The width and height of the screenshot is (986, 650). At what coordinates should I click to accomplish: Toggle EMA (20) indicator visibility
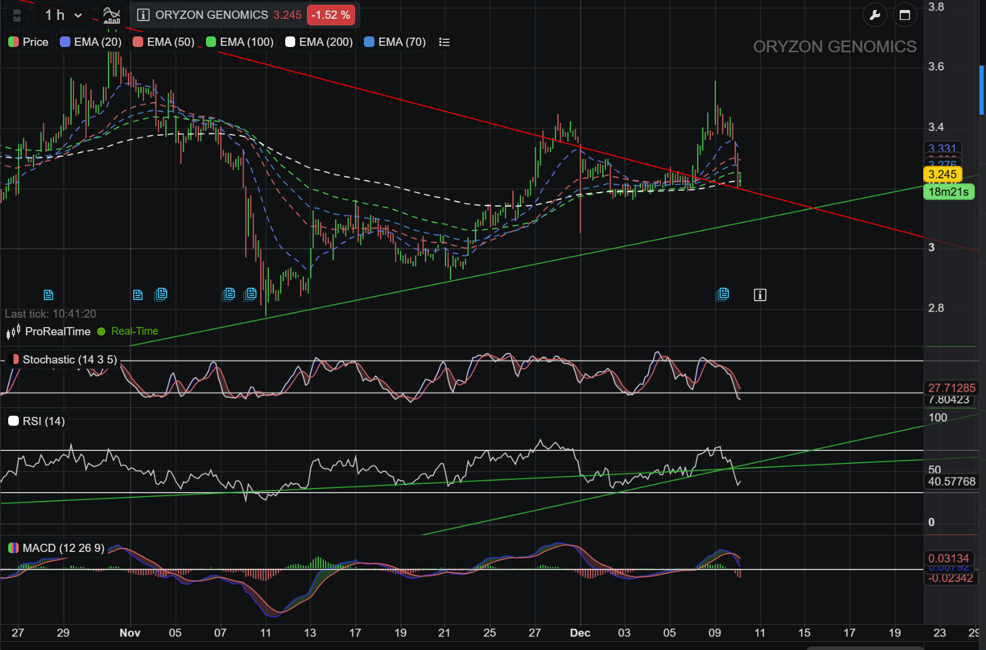(x=91, y=42)
